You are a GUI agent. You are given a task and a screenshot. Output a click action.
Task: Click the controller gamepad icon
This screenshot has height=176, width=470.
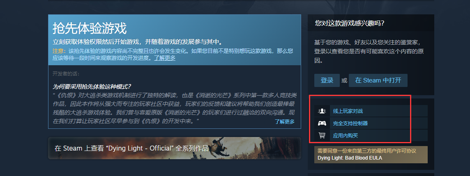[322, 123]
